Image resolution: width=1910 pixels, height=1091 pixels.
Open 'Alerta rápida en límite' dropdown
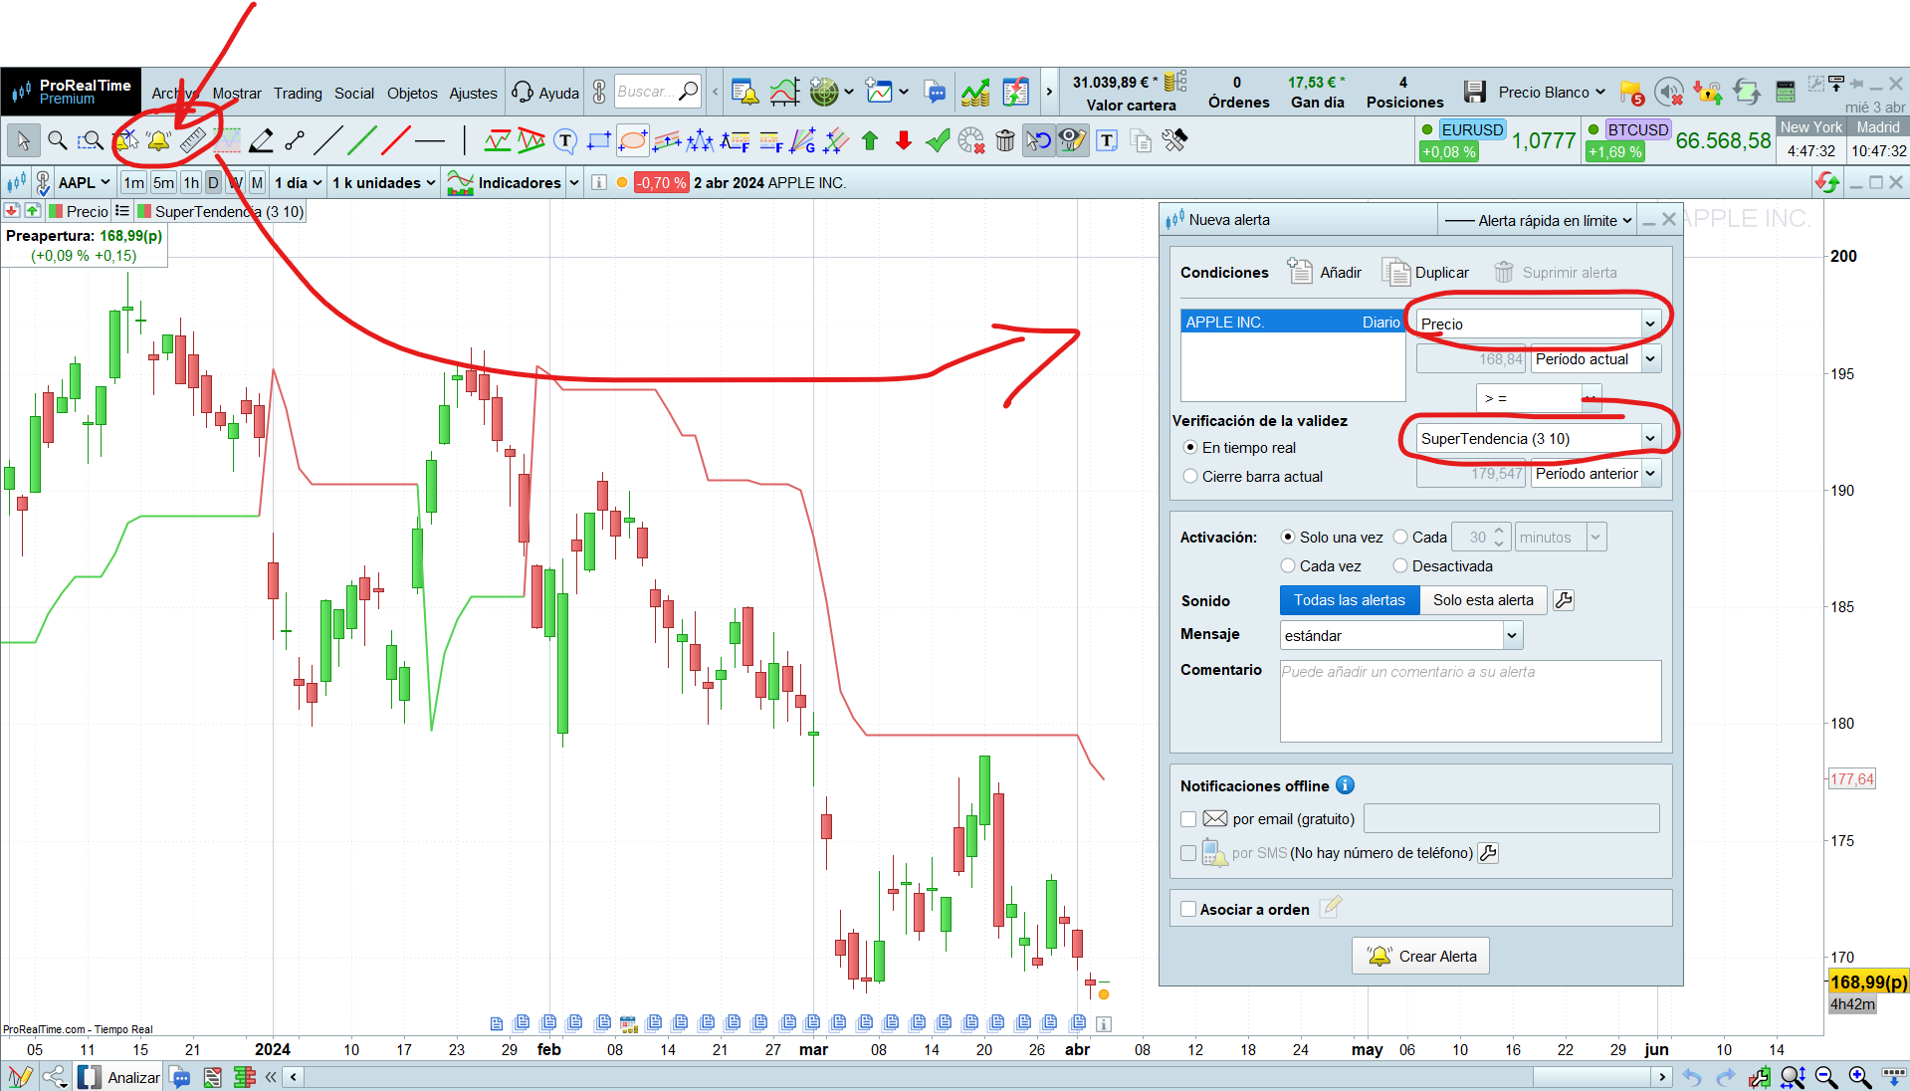(x=1537, y=220)
